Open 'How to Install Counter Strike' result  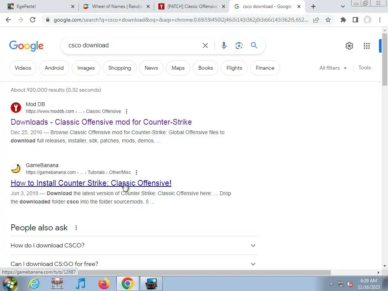pos(91,183)
